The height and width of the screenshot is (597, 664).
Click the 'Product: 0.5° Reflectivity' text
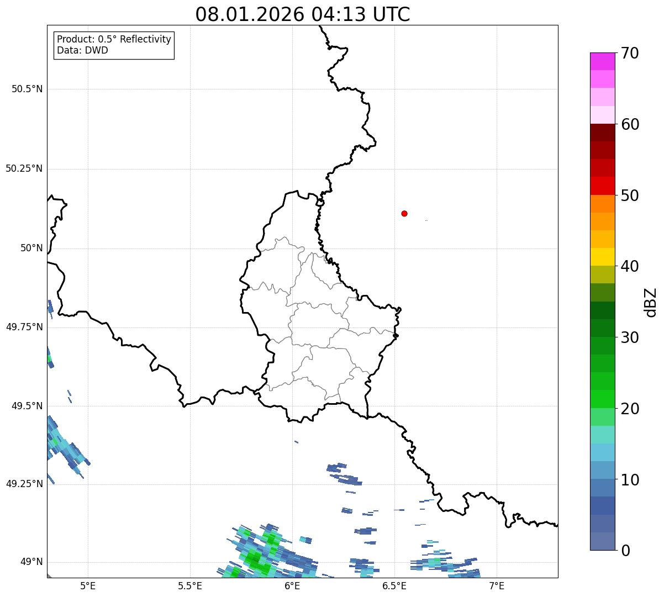pos(114,40)
